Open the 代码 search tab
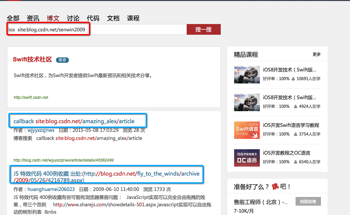The width and height of the screenshot is (350, 215). point(93,18)
